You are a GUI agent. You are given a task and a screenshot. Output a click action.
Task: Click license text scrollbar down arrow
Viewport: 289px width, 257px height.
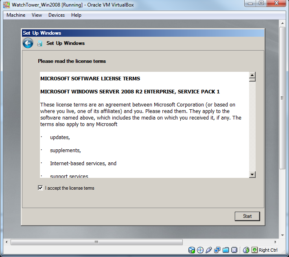click(252, 175)
